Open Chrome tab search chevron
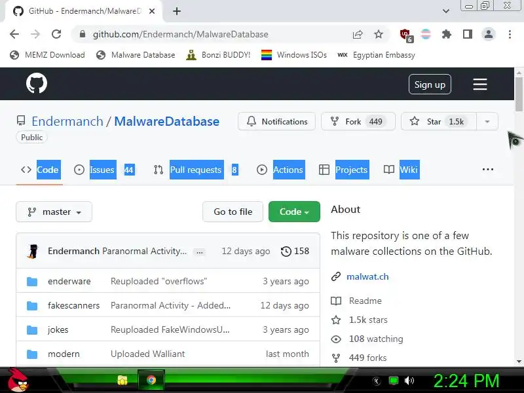This screenshot has width=524, height=393. click(446, 11)
